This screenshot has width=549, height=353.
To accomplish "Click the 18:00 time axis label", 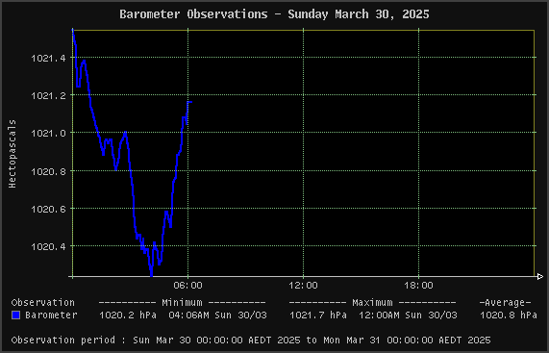I will (x=419, y=286).
